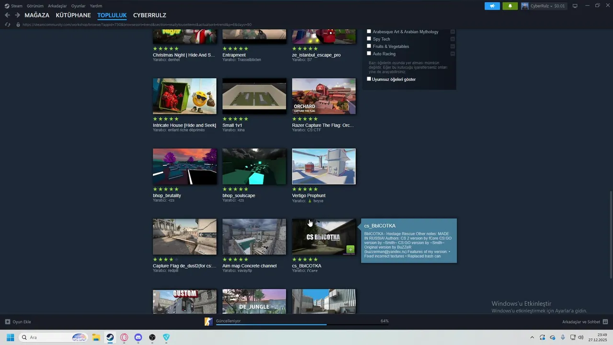The image size is (613, 345).
Task: Exclude Arabesque Art tag with minus icon
Action: 453,32
